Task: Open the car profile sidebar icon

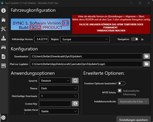Action: pyautogui.click(x=3, y=47)
